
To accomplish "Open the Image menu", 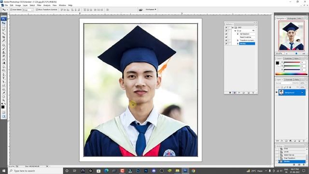I will coord(18,5).
